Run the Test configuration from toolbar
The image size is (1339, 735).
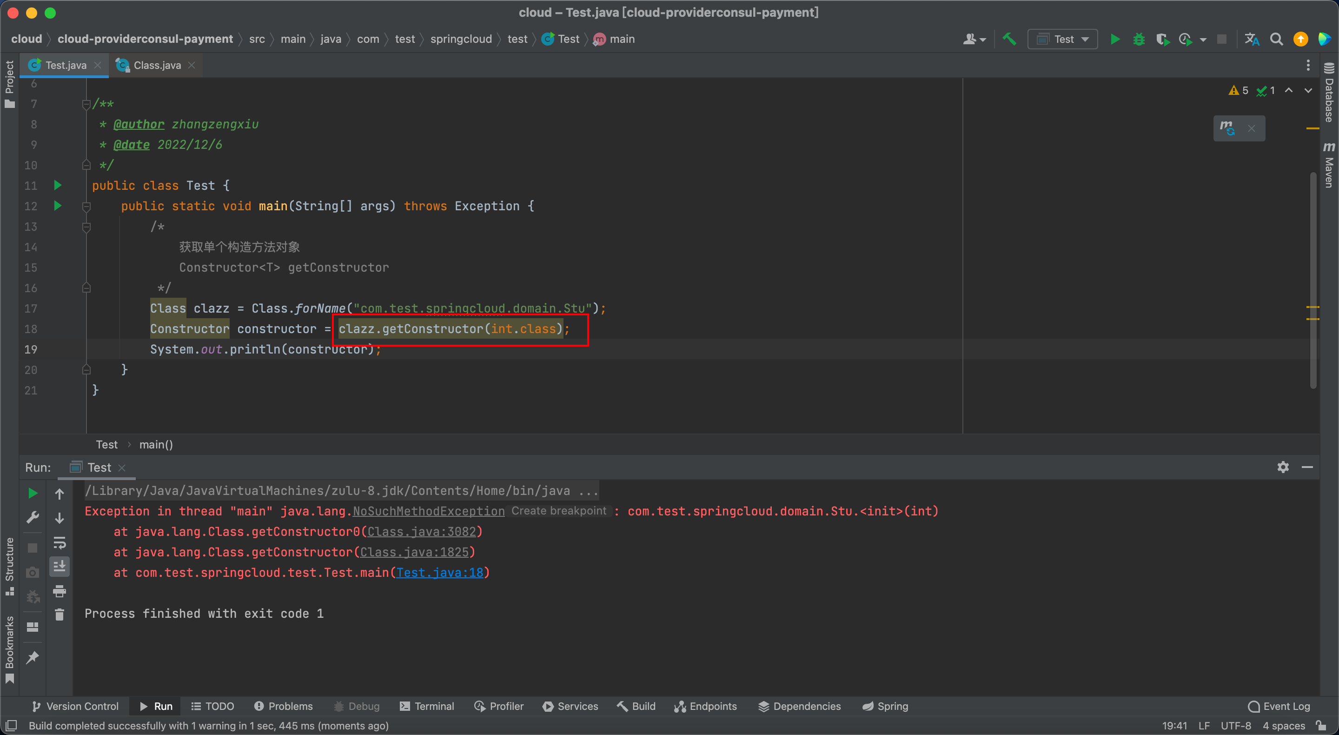pyautogui.click(x=1114, y=39)
